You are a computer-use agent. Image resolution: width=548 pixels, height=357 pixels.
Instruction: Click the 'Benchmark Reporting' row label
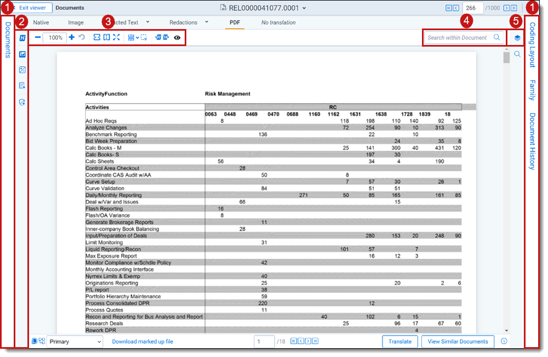point(111,134)
